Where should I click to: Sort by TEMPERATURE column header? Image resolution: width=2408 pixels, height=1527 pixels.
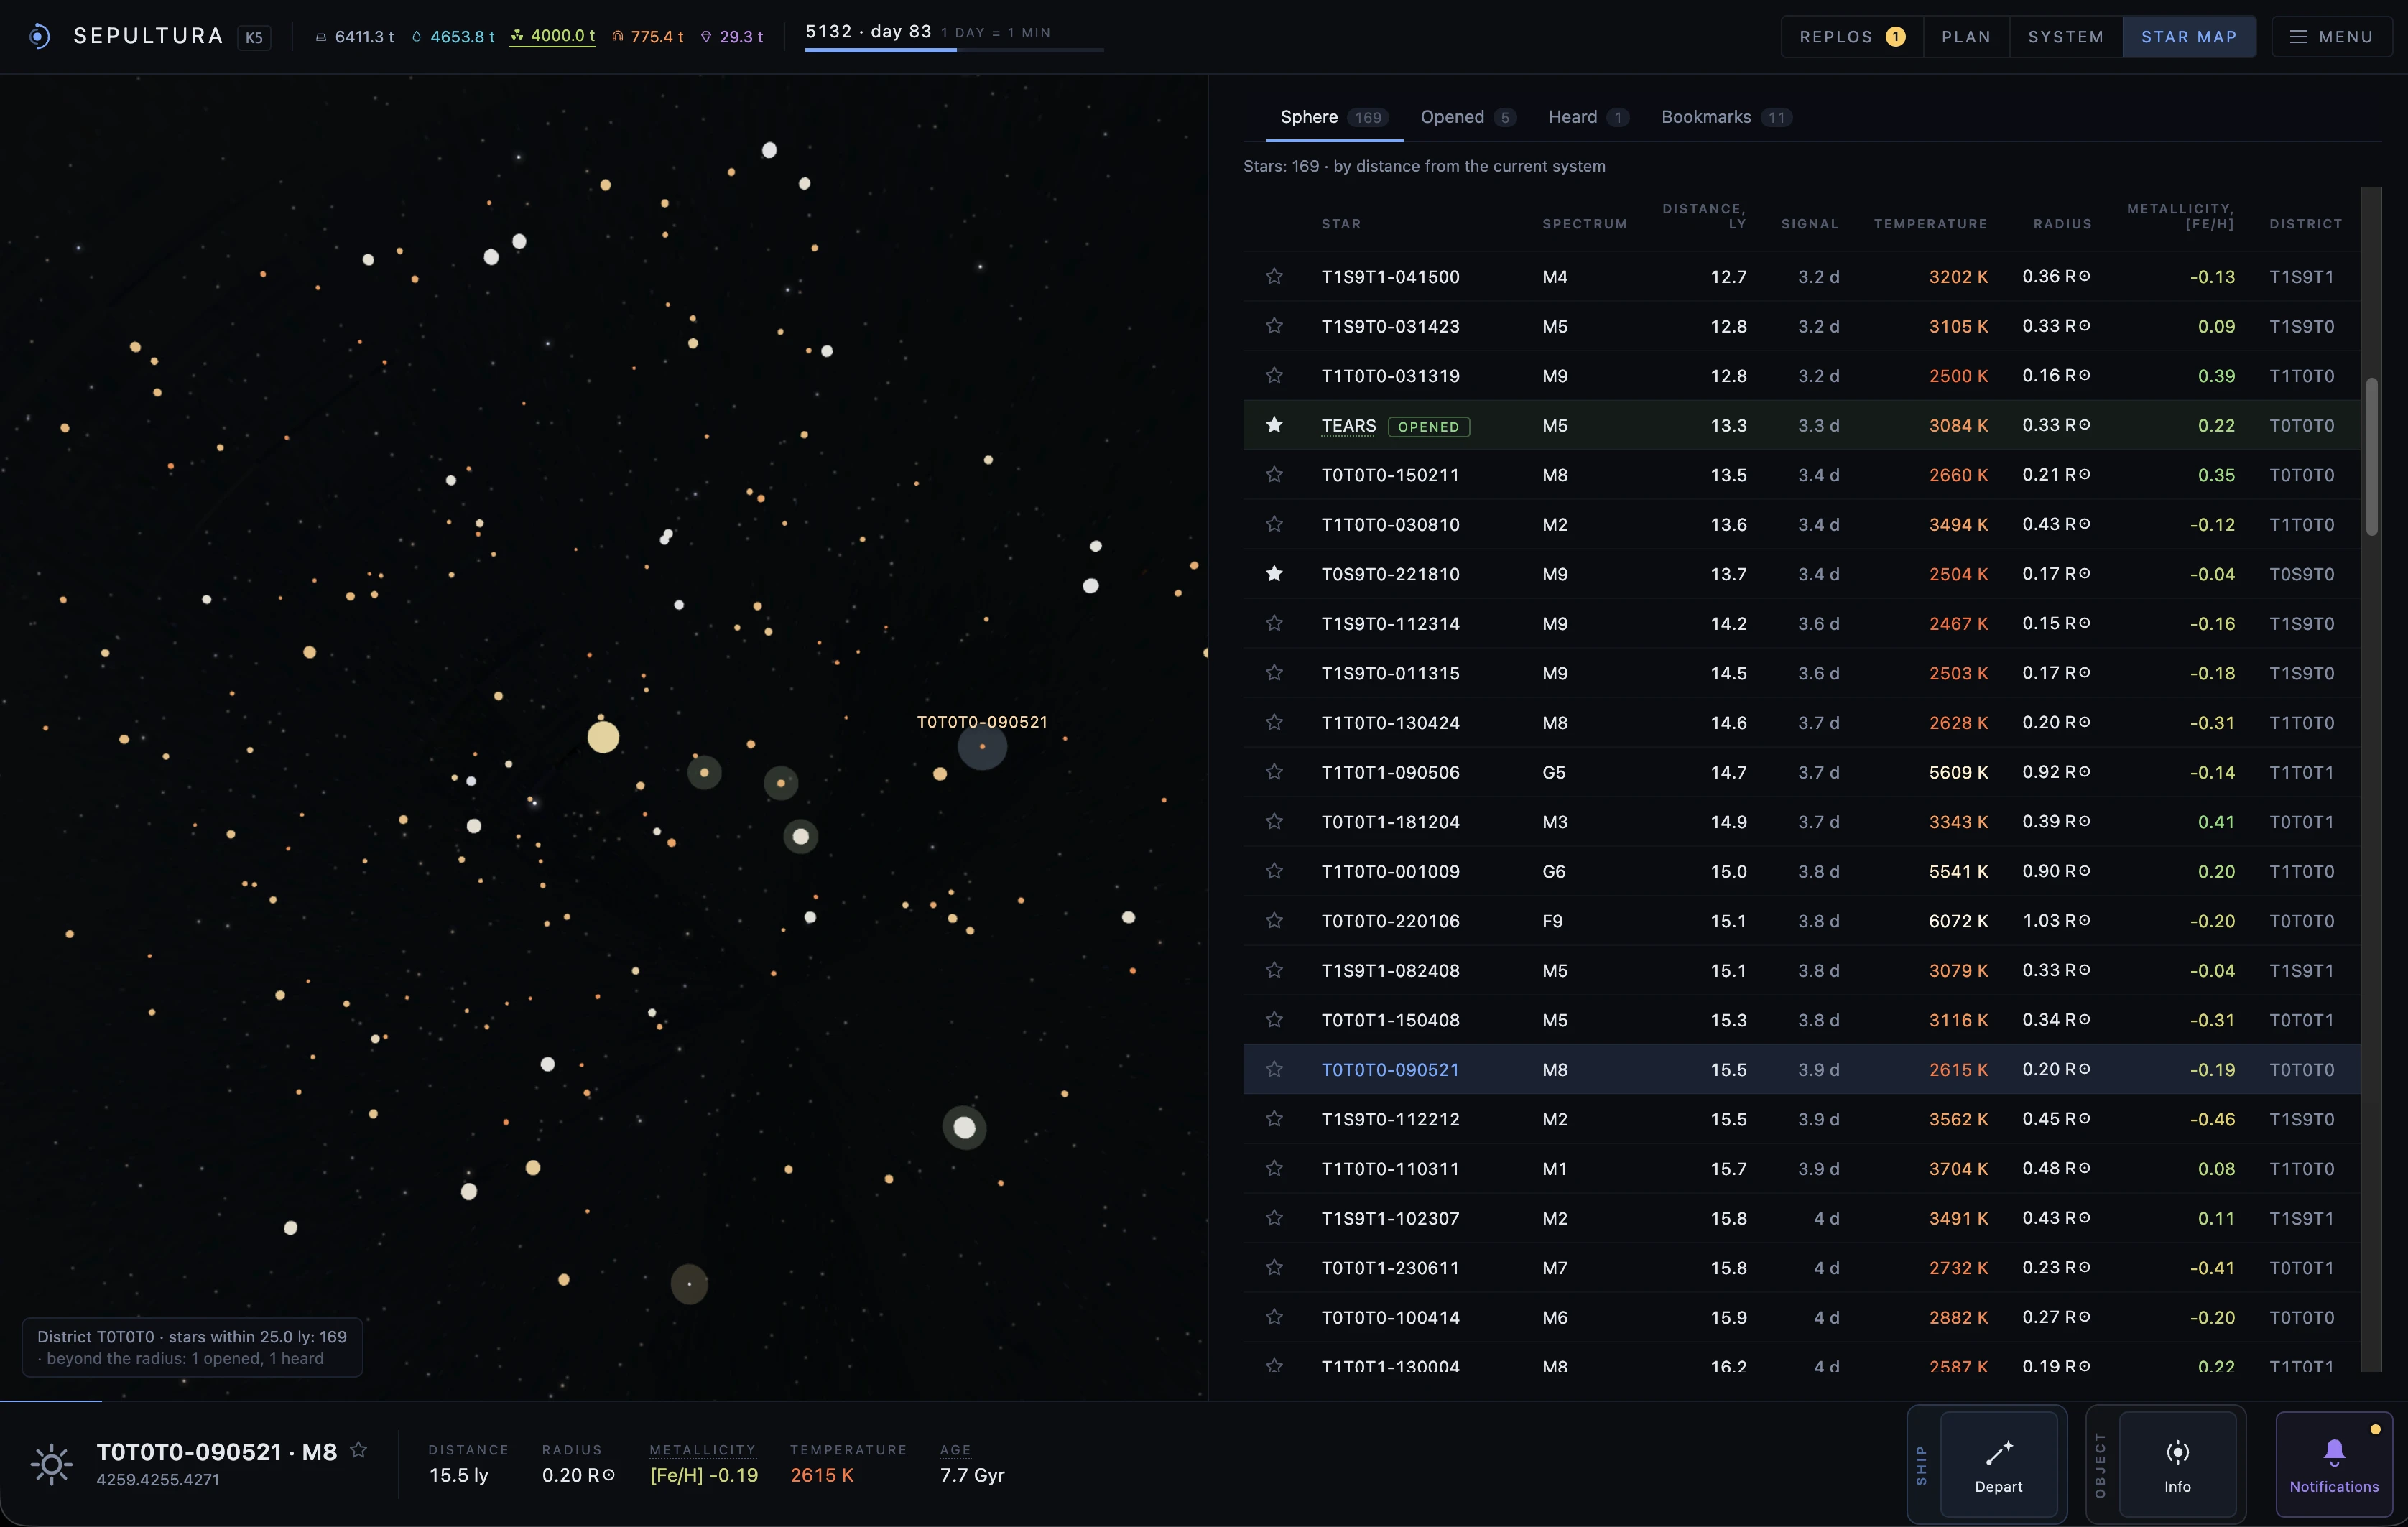pyautogui.click(x=1930, y=223)
